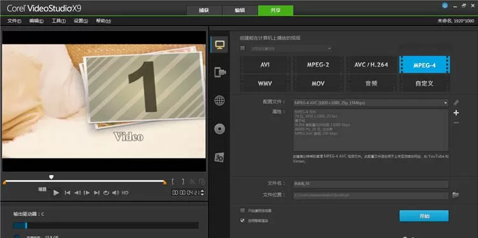Image resolution: width=478 pixels, height=238 pixels.
Task: Switch to the green Share tab
Action: [x=275, y=10]
